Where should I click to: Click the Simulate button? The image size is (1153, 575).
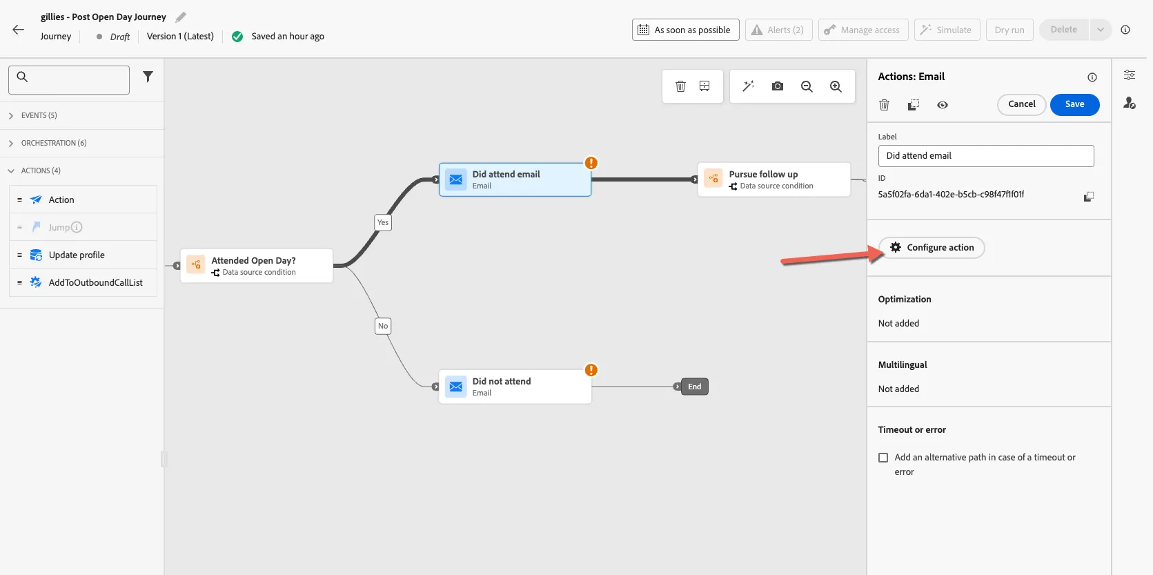(x=947, y=30)
